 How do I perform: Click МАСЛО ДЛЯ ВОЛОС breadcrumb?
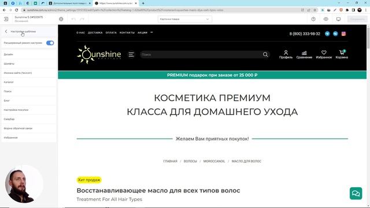coord(246,161)
